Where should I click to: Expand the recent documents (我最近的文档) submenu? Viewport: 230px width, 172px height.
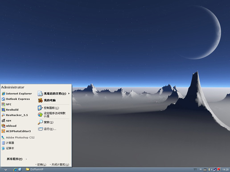pos(53,94)
